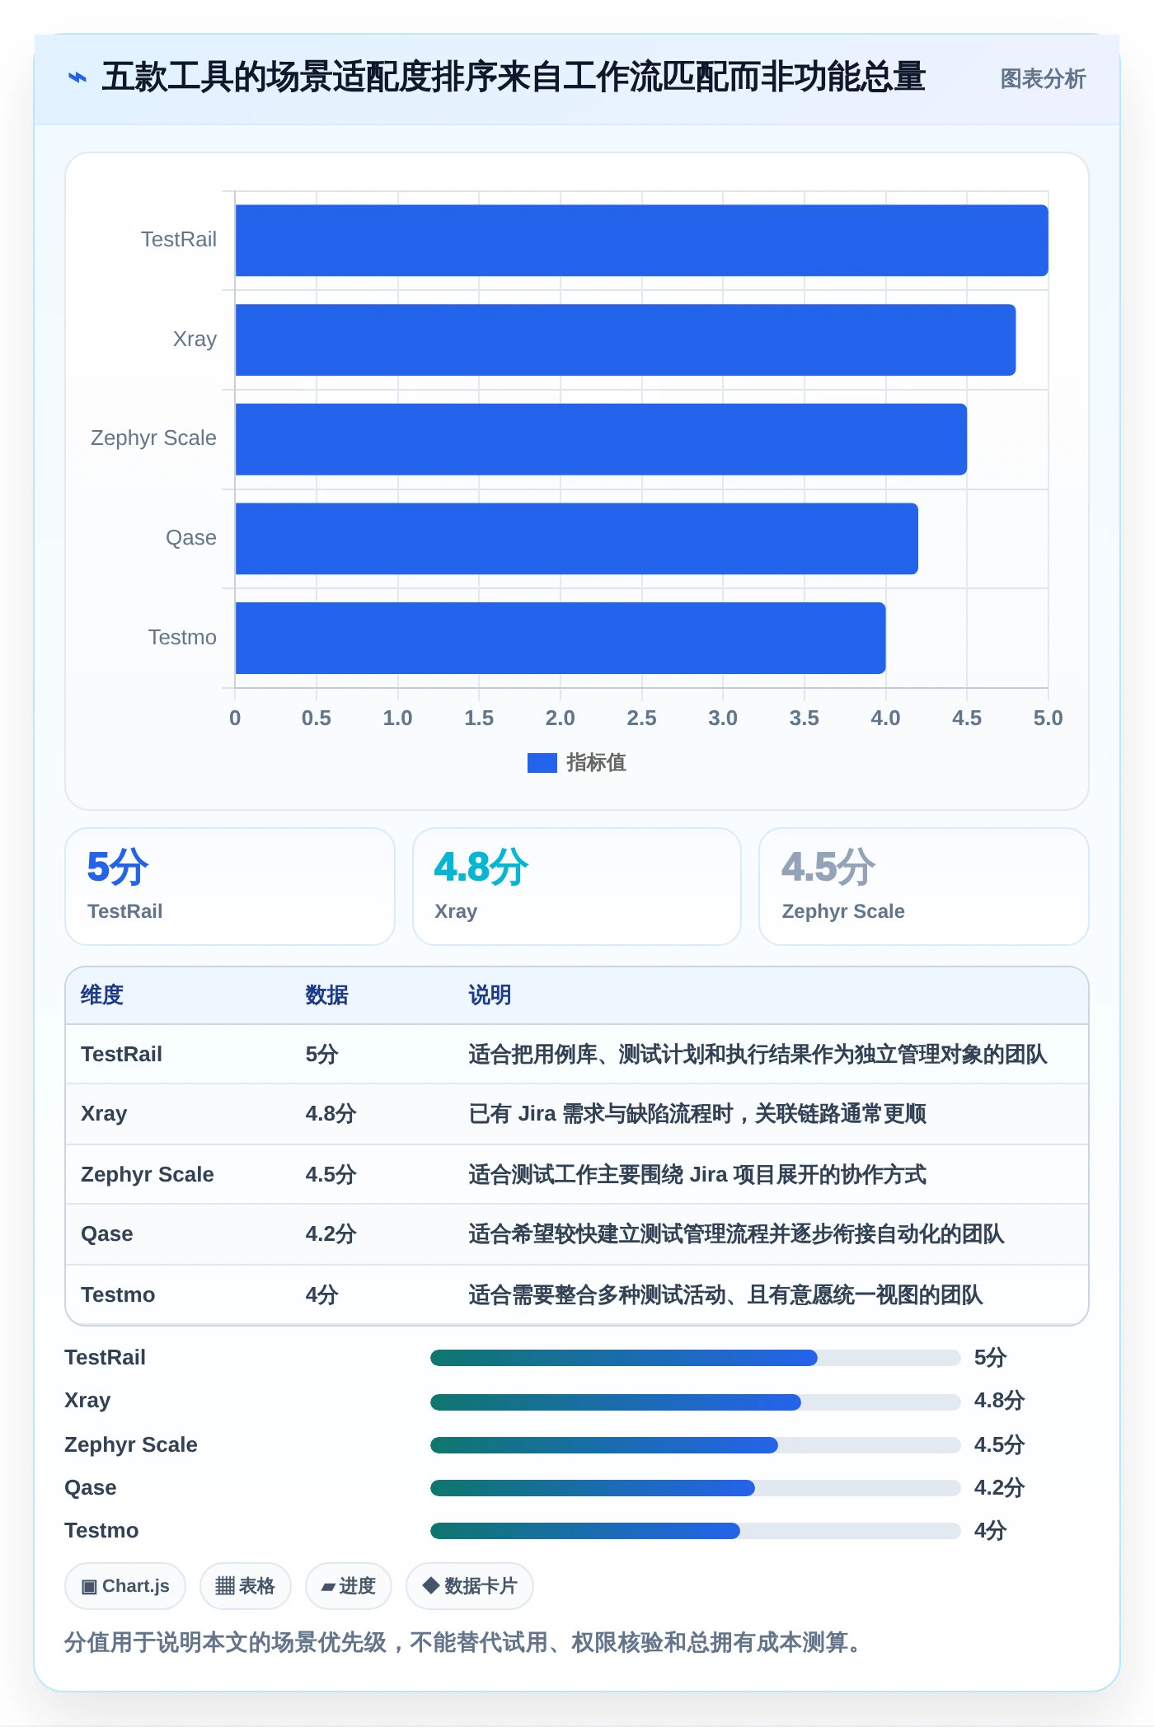Image resolution: width=1154 pixels, height=1727 pixels.
Task: Click the 4.2分 table cell
Action: coord(331,1233)
